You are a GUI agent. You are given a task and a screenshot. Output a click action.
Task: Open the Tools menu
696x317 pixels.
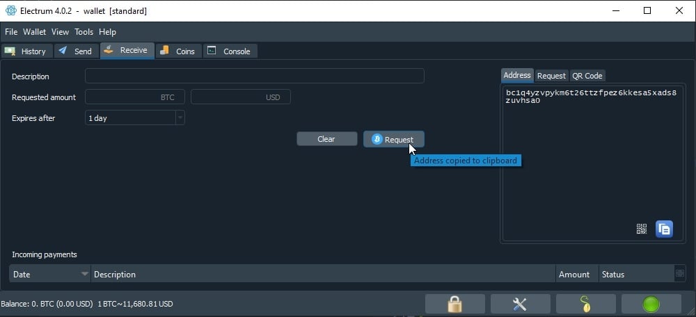[84, 32]
